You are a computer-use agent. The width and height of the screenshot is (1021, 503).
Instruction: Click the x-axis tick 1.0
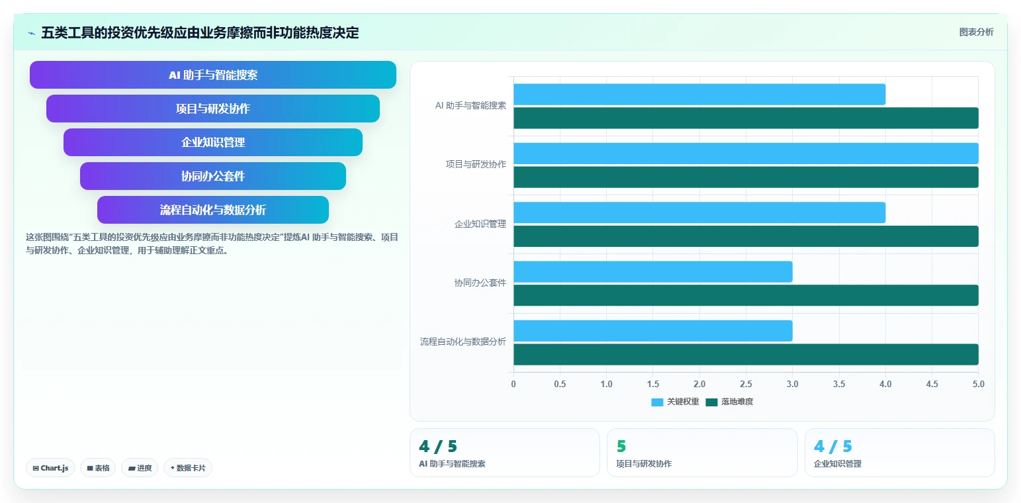pos(606,384)
